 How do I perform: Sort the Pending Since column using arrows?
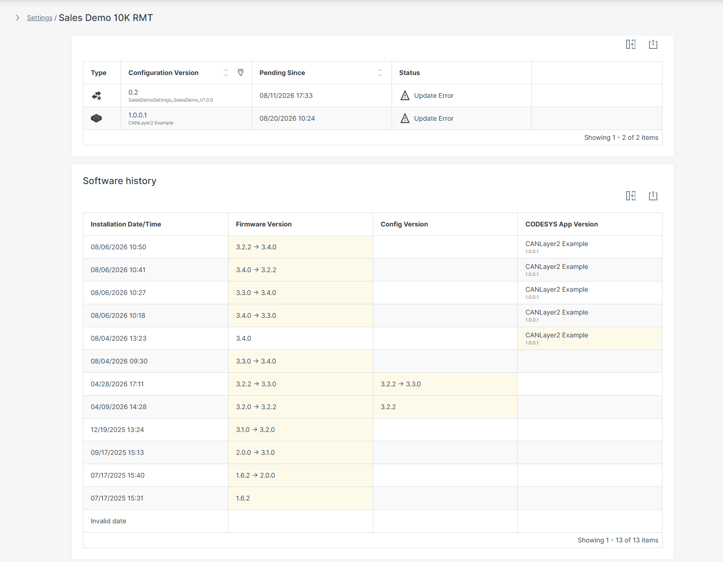(x=380, y=73)
